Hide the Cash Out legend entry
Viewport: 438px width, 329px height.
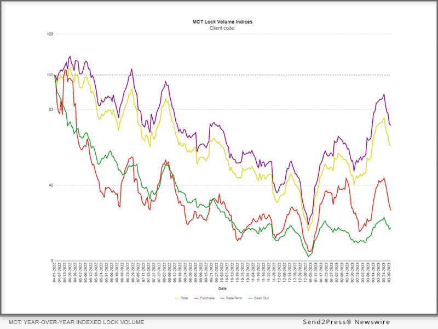(262, 298)
